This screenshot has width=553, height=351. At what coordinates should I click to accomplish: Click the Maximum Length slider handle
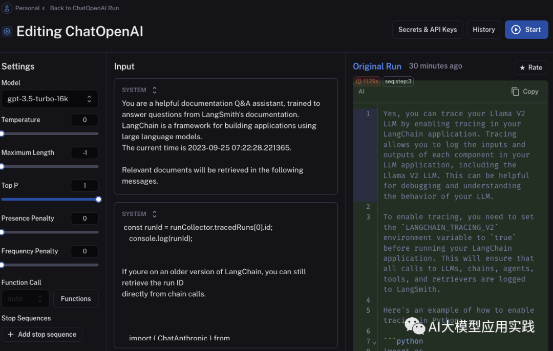click(x=2, y=167)
